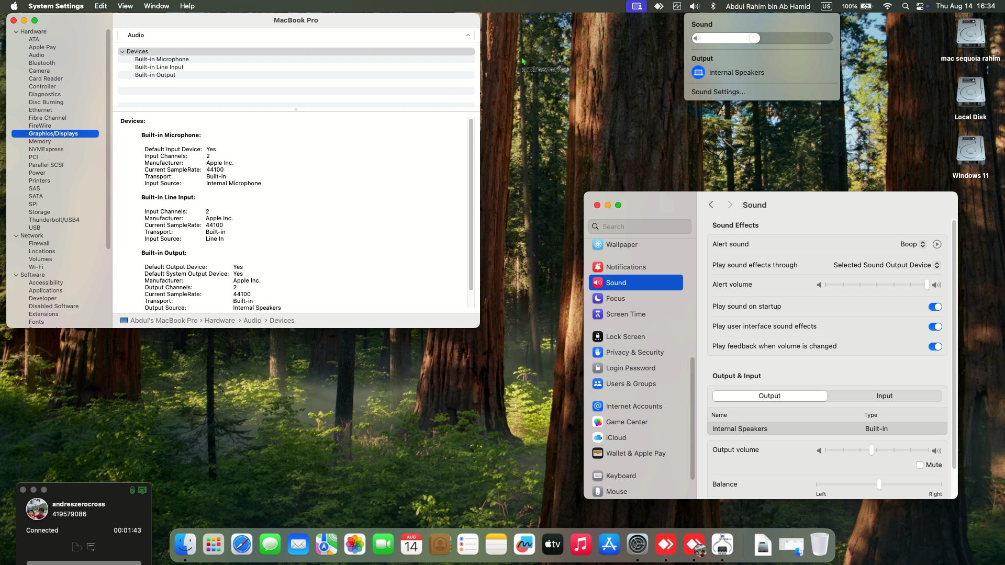Open Reminders app in Dock
Image resolution: width=1005 pixels, height=565 pixels.
click(x=468, y=545)
